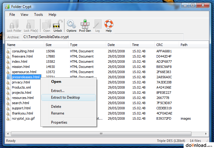Sort by the Size column header
214x148 pixels.
click(56, 45)
